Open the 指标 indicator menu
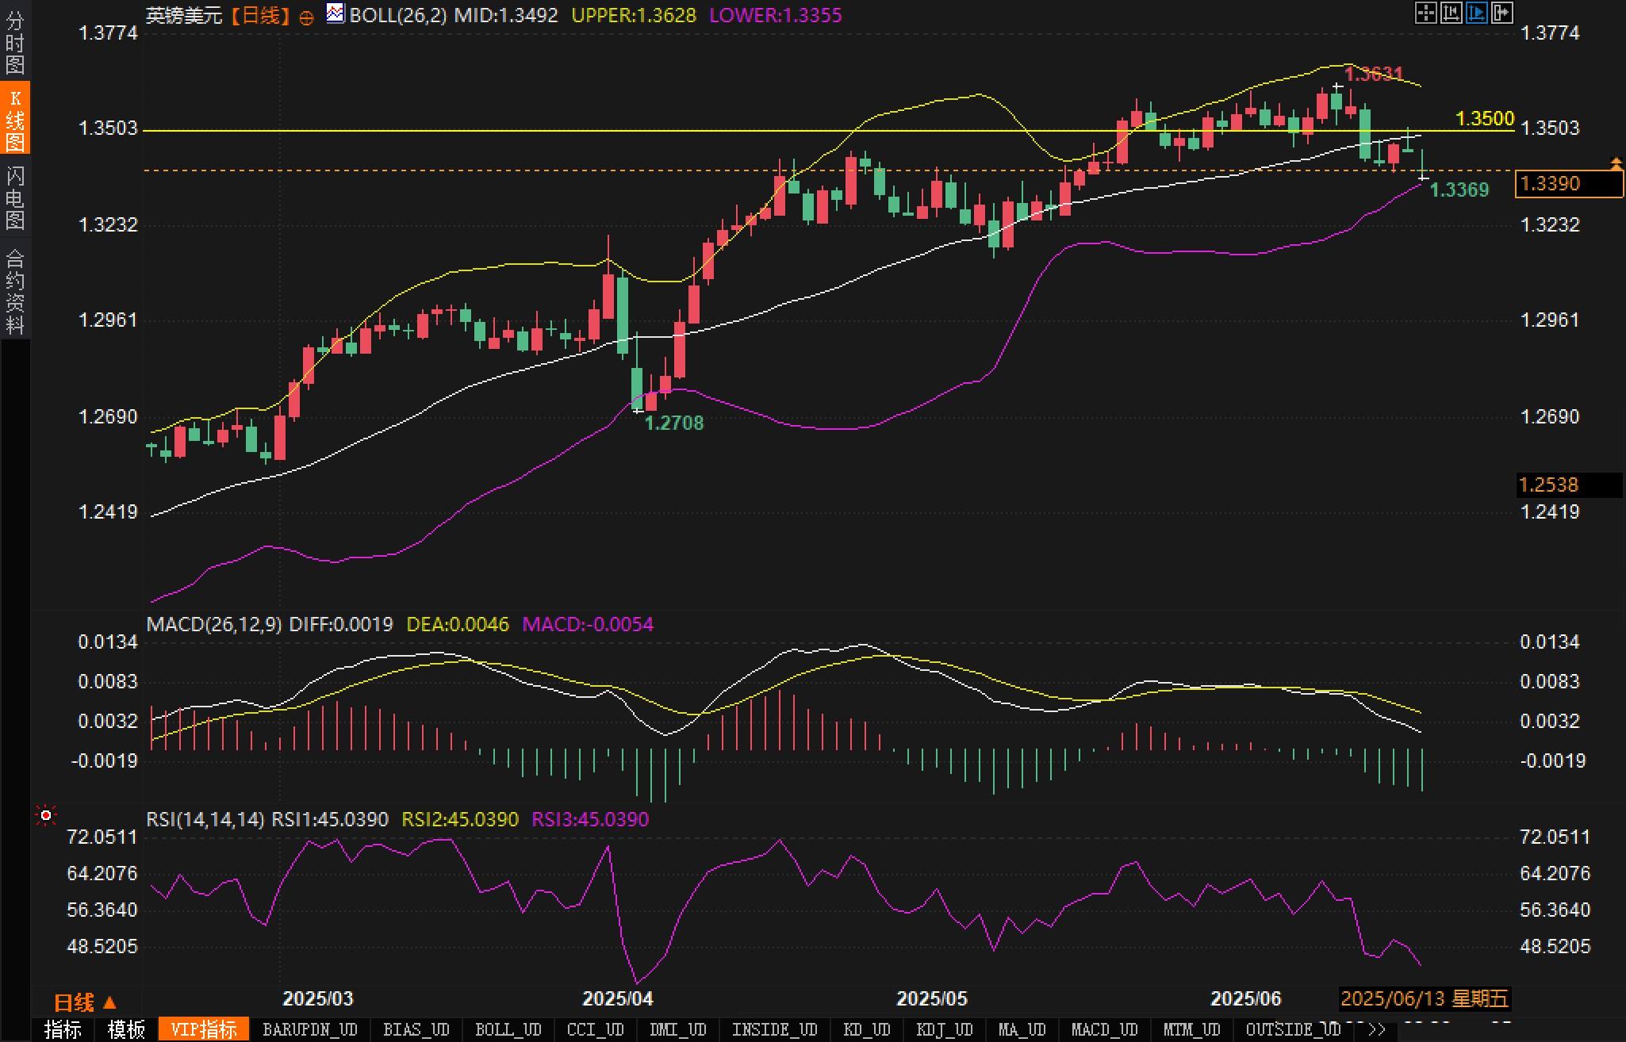The width and height of the screenshot is (1626, 1042). point(63,1029)
